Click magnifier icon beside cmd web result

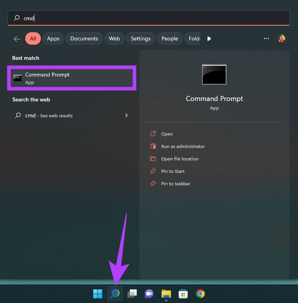pyautogui.click(x=18, y=115)
